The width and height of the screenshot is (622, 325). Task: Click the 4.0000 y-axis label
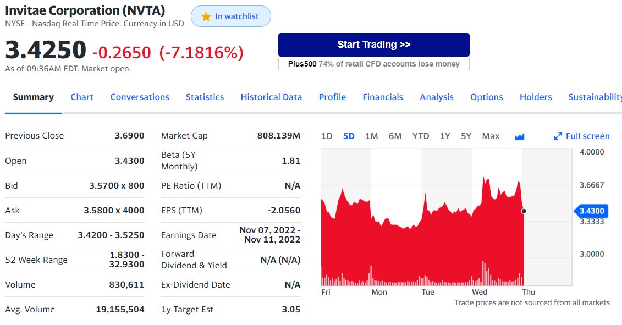pyautogui.click(x=592, y=152)
